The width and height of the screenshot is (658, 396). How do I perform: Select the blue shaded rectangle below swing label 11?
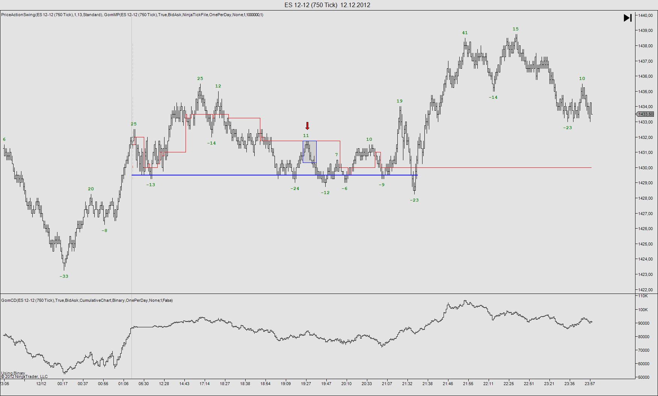[309, 152]
